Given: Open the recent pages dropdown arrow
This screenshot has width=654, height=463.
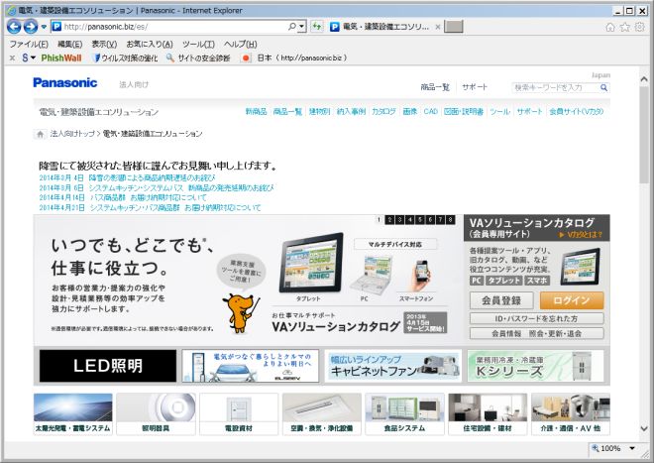Looking at the screenshot, I should tap(44, 27).
